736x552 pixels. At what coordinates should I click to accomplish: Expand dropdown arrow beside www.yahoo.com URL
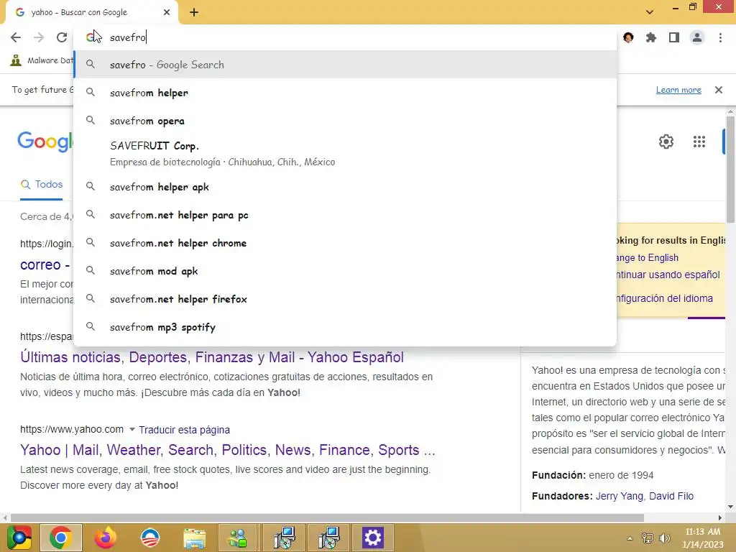[x=132, y=430]
